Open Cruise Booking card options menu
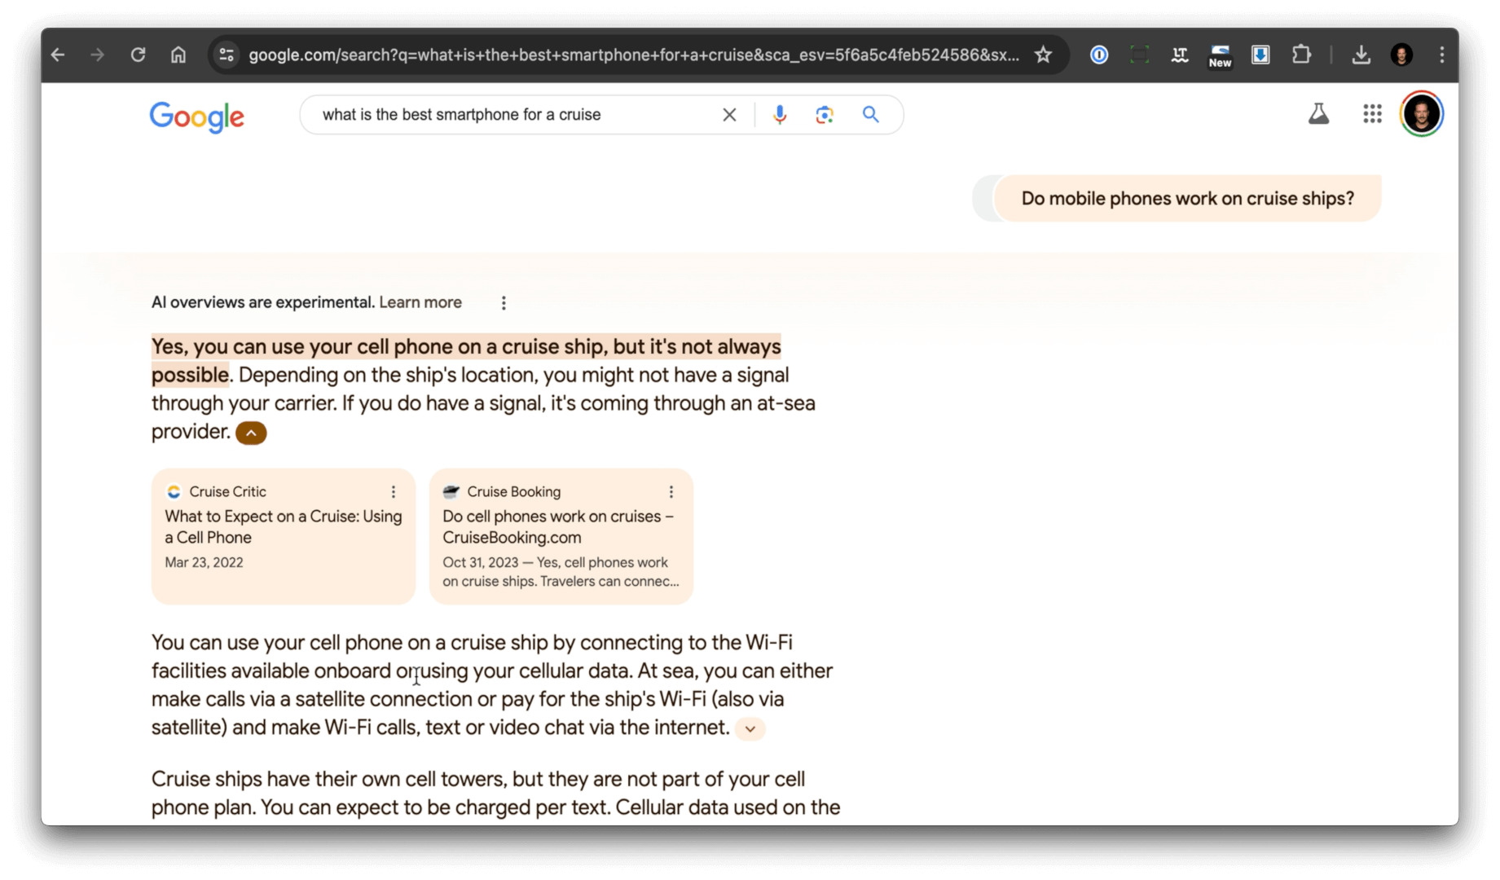This screenshot has height=880, width=1500. [671, 491]
